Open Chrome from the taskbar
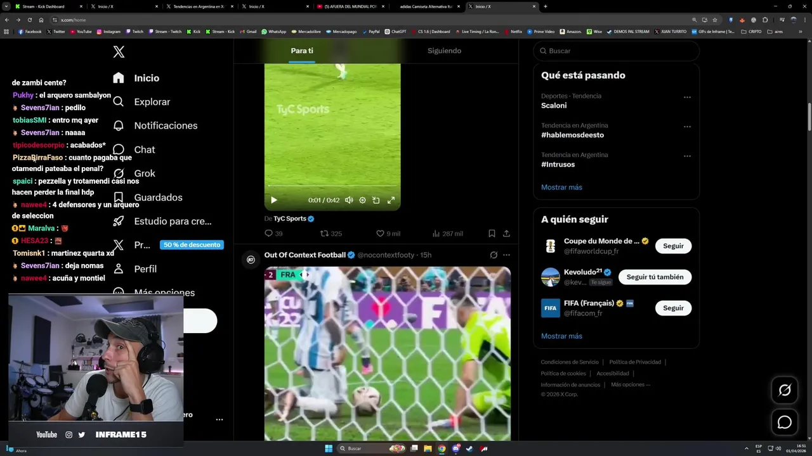Image resolution: width=812 pixels, height=456 pixels. pos(442,448)
